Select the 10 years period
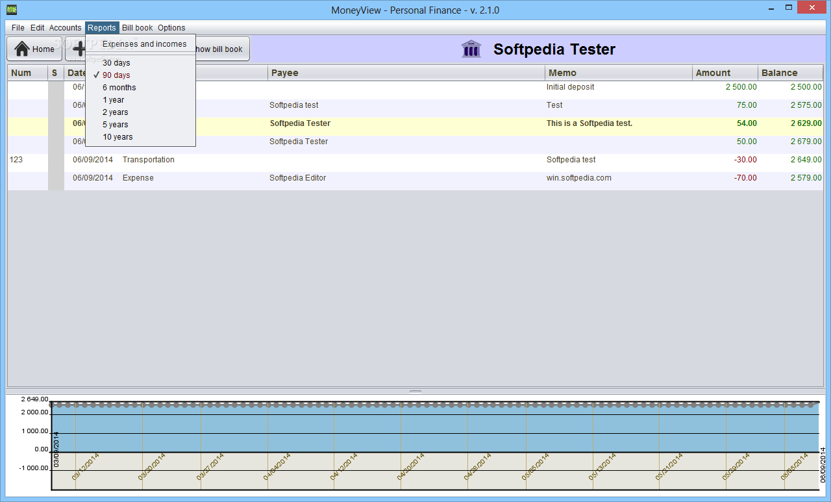 tap(141, 137)
